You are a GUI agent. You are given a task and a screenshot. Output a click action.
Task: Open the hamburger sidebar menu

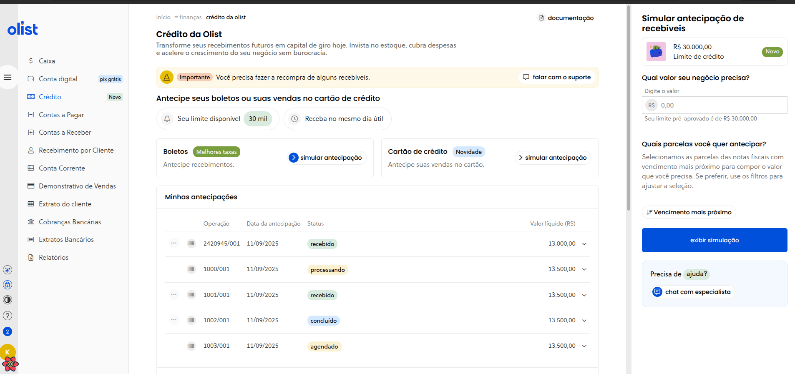pos(8,77)
